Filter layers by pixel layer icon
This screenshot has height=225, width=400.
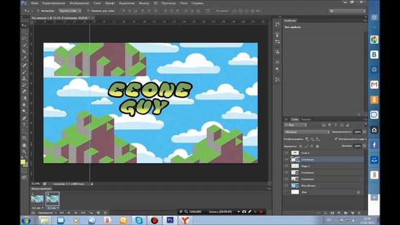point(324,125)
